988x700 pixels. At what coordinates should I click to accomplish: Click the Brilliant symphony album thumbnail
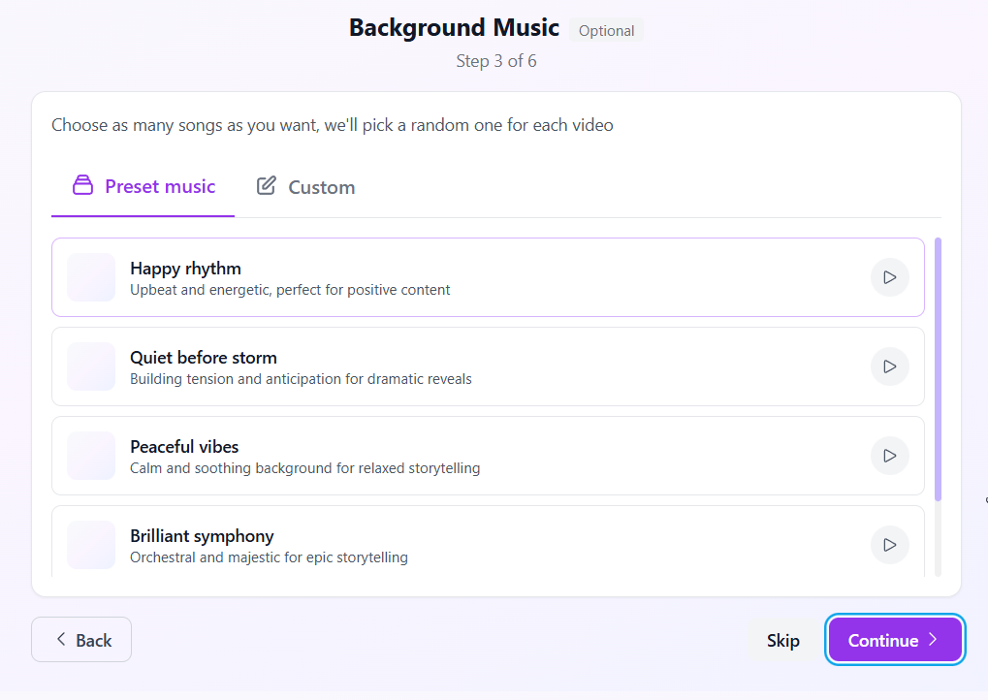tap(90, 545)
